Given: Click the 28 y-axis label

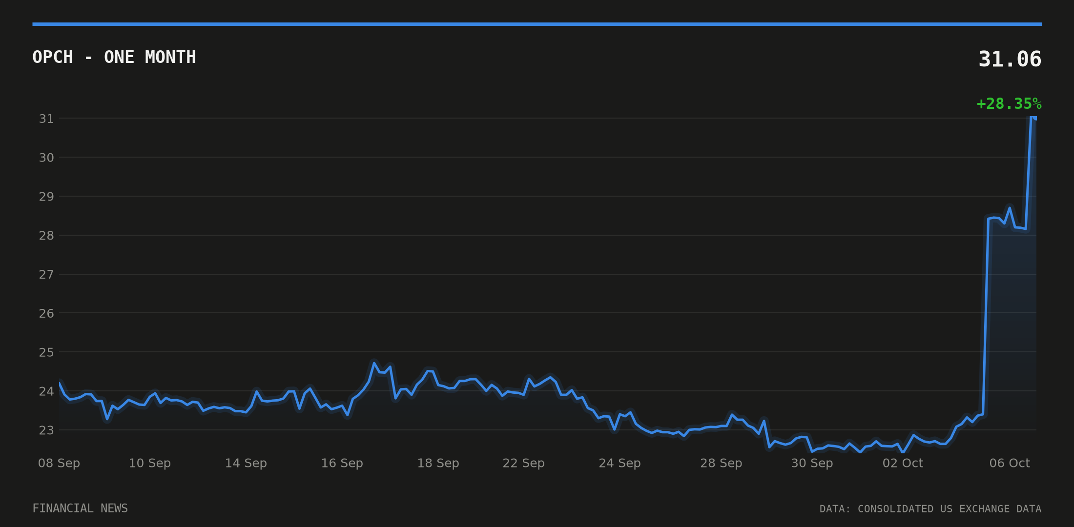Looking at the screenshot, I should 46,236.
